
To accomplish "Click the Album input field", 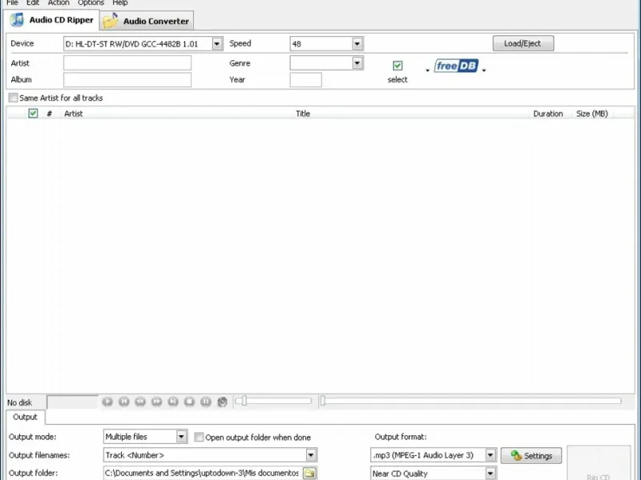I will tap(127, 79).
